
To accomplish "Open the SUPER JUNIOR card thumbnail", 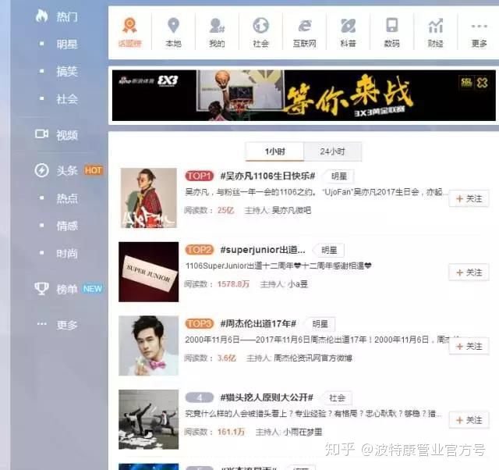I will click(x=149, y=272).
